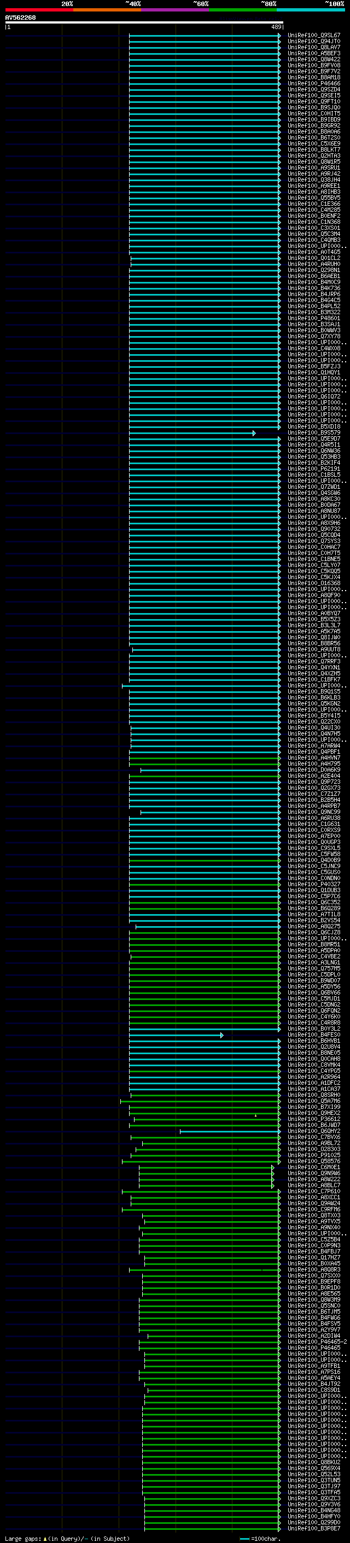Click the UniRef100_P46465-2 label
This screenshot has height=1543, width=350.
click(317, 1342)
